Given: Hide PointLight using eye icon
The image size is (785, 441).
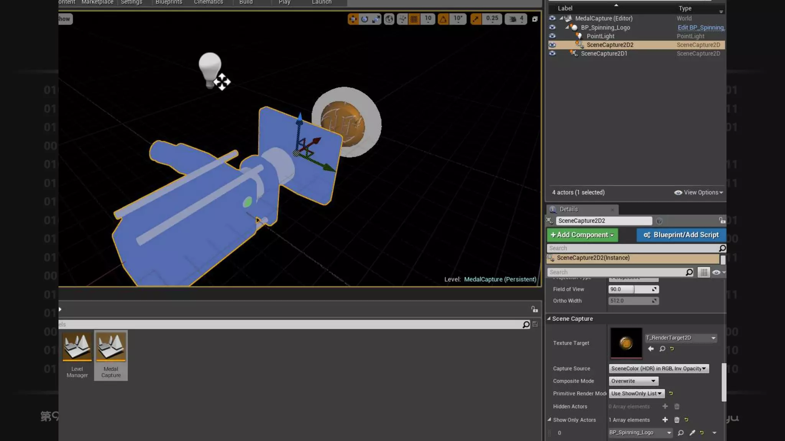Looking at the screenshot, I should click(x=552, y=36).
